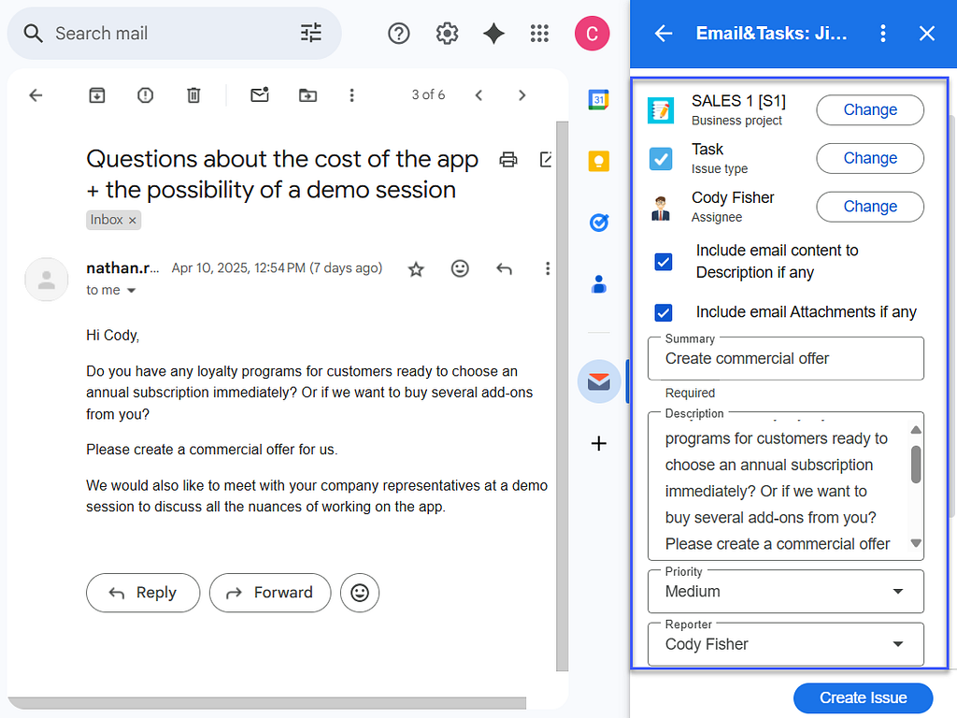Select Email&Tasks add-on icon

point(599,381)
